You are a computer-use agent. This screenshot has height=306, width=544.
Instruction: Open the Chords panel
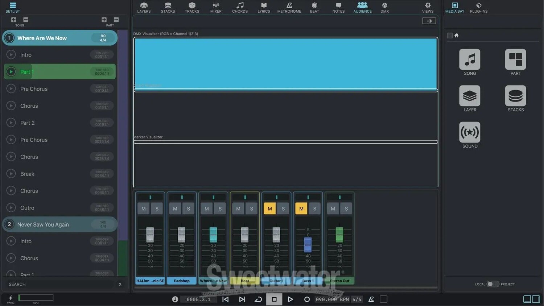[240, 7]
